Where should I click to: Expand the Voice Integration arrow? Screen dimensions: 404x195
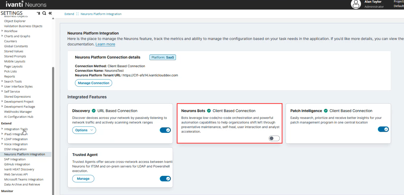point(2,144)
